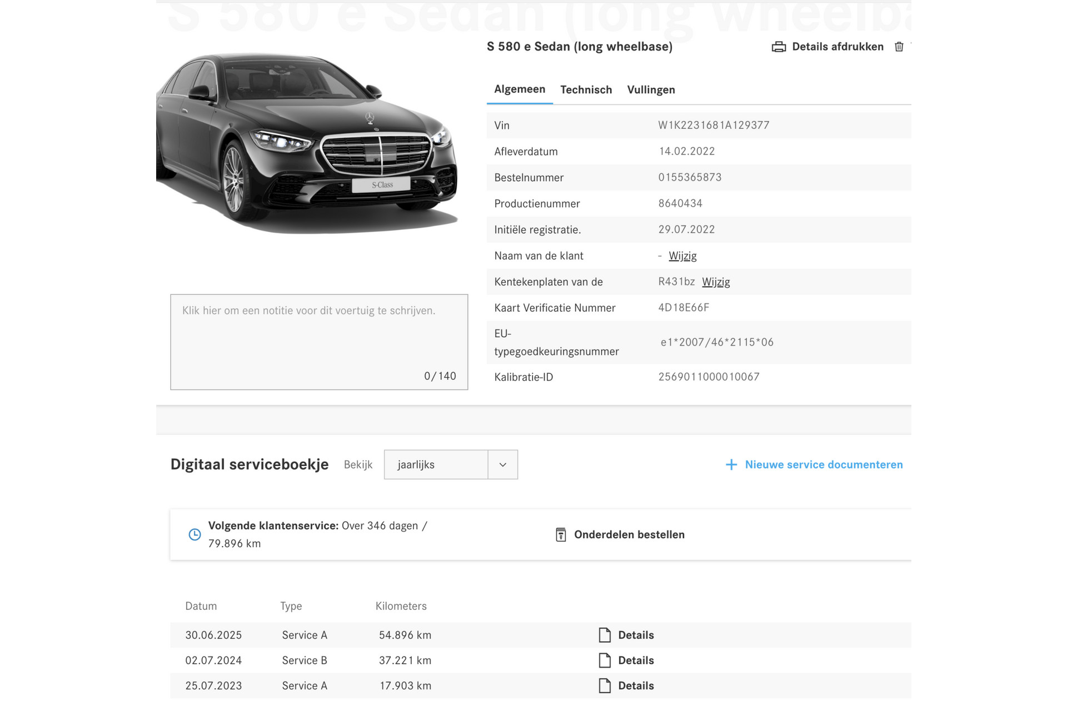Click the trash can delete icon

click(899, 47)
